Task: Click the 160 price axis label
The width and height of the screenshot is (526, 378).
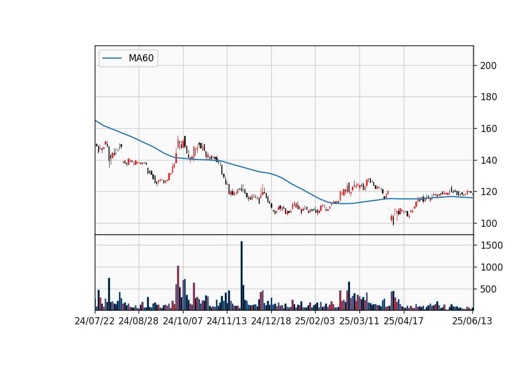Action: pyautogui.click(x=488, y=129)
